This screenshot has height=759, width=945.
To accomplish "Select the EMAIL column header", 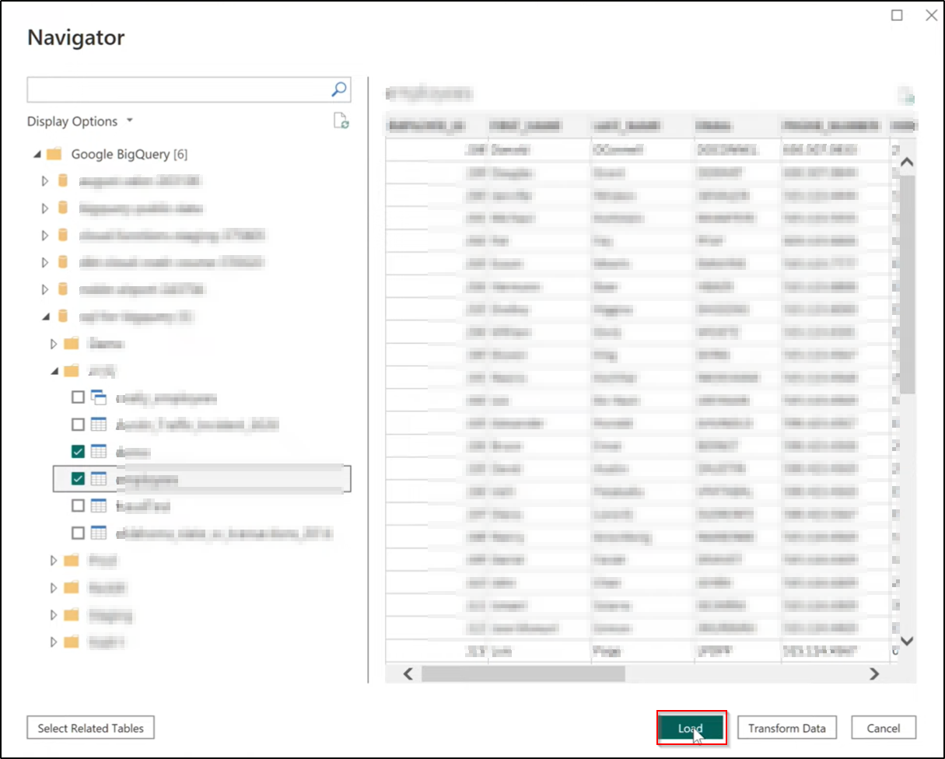I will pos(737,125).
